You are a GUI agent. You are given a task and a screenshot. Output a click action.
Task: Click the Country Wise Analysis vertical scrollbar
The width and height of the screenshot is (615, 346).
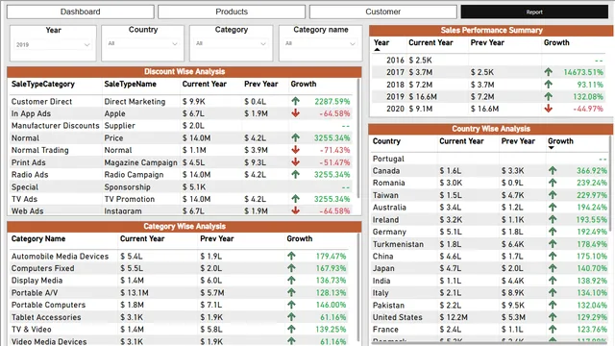[610, 184]
